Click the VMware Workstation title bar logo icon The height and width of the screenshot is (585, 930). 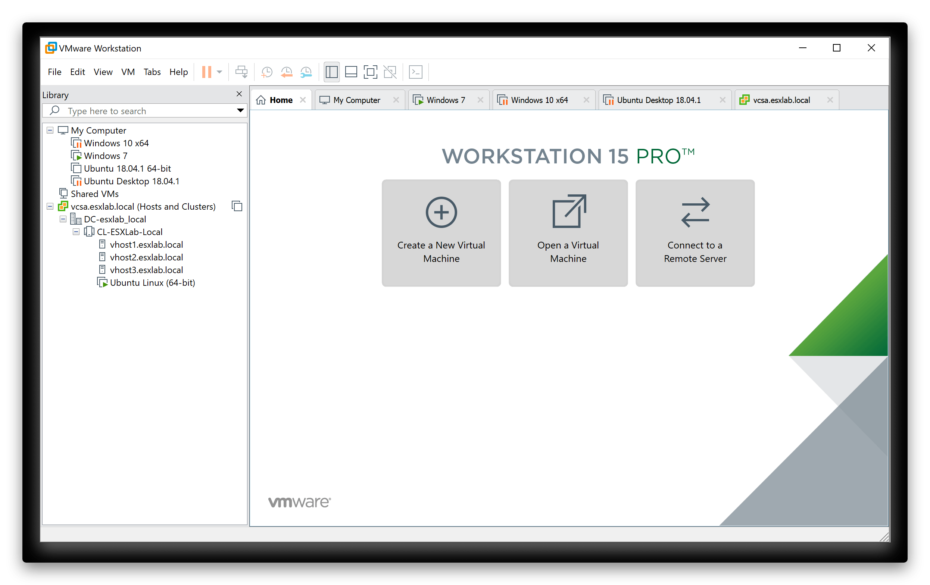(x=51, y=48)
